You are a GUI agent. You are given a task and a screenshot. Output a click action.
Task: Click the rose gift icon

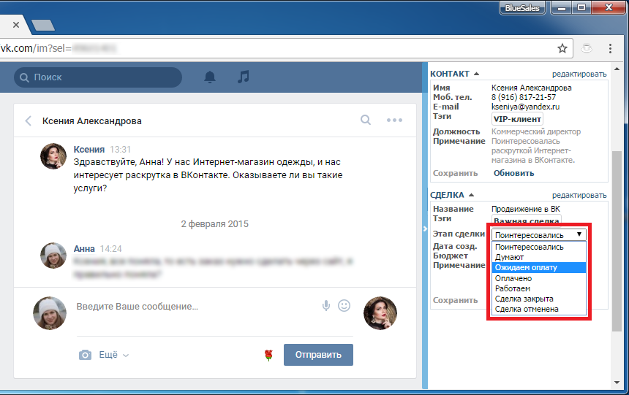(268, 355)
